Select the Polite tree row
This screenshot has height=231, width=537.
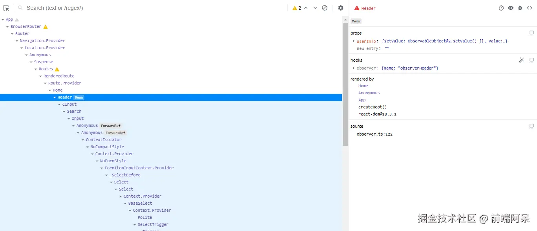(171, 218)
